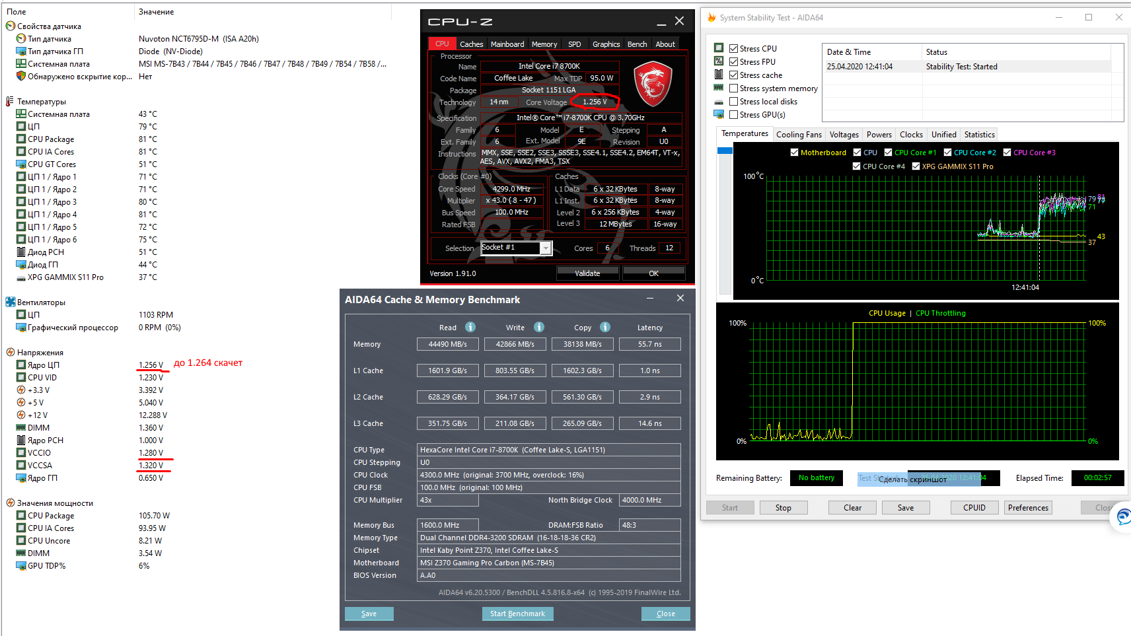Switch to the Caches tab in CPU-Z
Image resolution: width=1131 pixels, height=636 pixels.
pyautogui.click(x=472, y=44)
